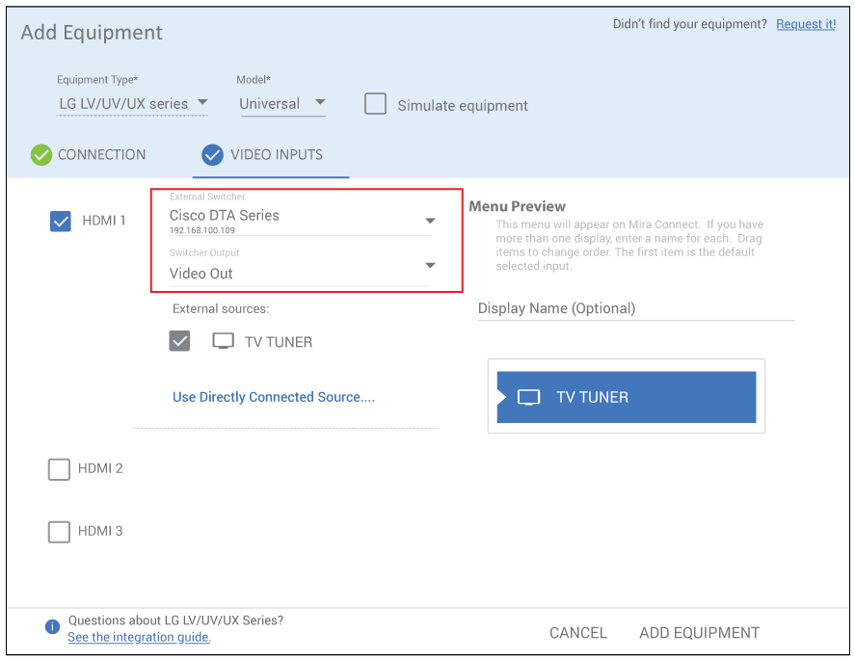Screen dimensions: 855x660
Task: Click the Cancel button
Action: [x=577, y=633]
